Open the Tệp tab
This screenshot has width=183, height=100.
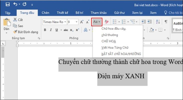tap(8, 13)
